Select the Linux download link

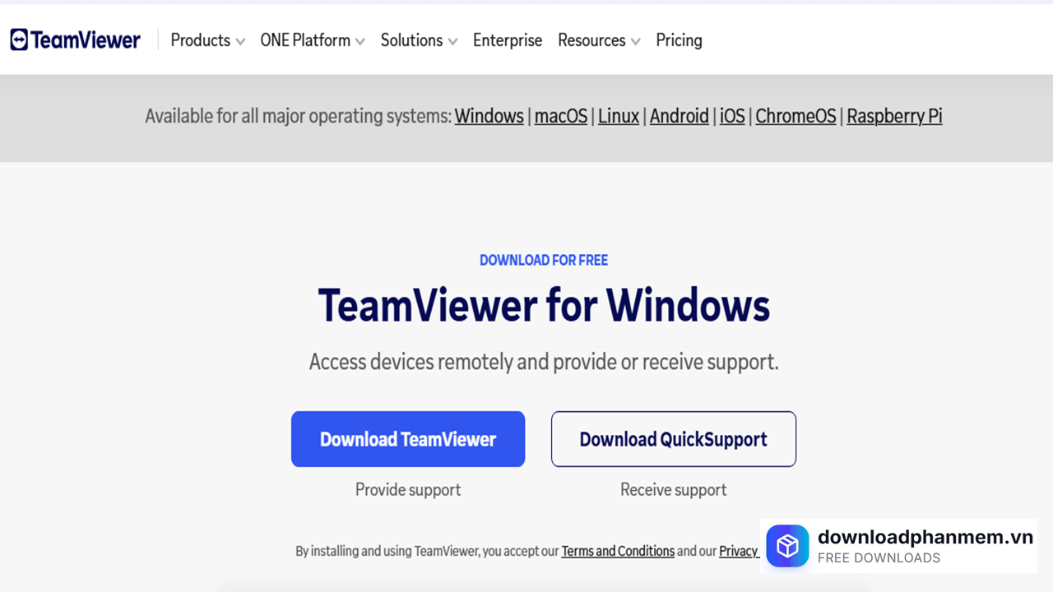point(619,116)
